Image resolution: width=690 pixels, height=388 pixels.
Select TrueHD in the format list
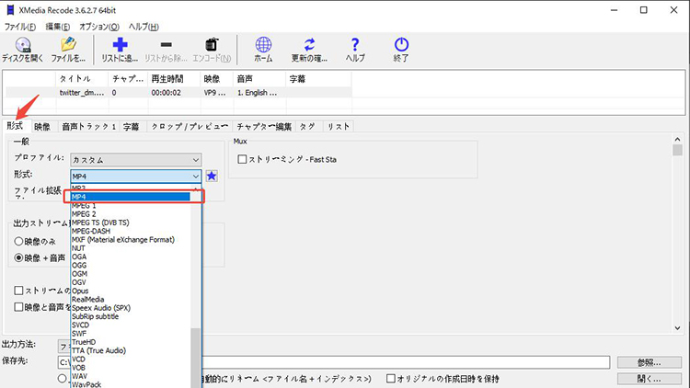coord(131,342)
